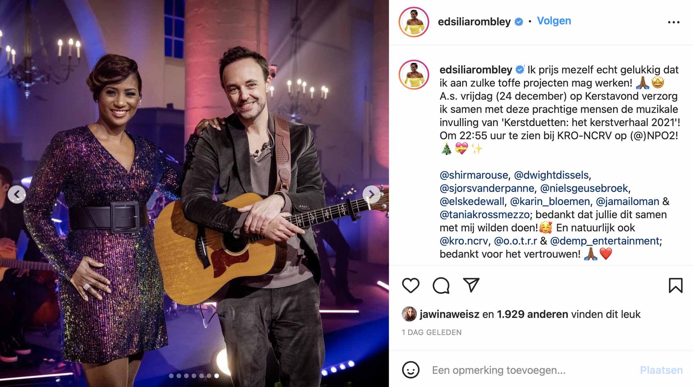Open the three-dots more options menu

coord(674,22)
